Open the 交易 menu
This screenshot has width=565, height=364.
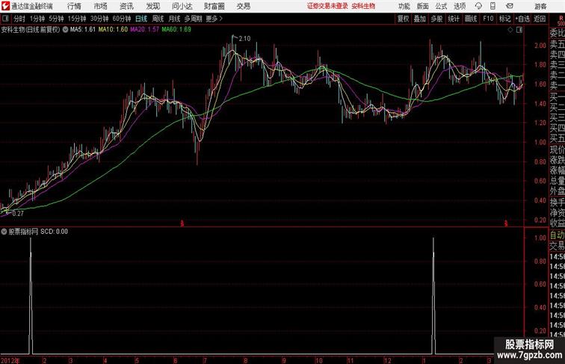point(243,6)
